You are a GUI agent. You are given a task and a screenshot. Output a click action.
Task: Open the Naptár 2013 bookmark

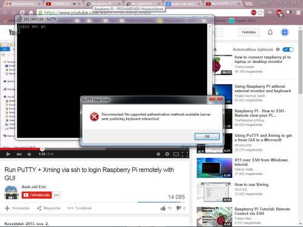pyautogui.click(x=242, y=21)
